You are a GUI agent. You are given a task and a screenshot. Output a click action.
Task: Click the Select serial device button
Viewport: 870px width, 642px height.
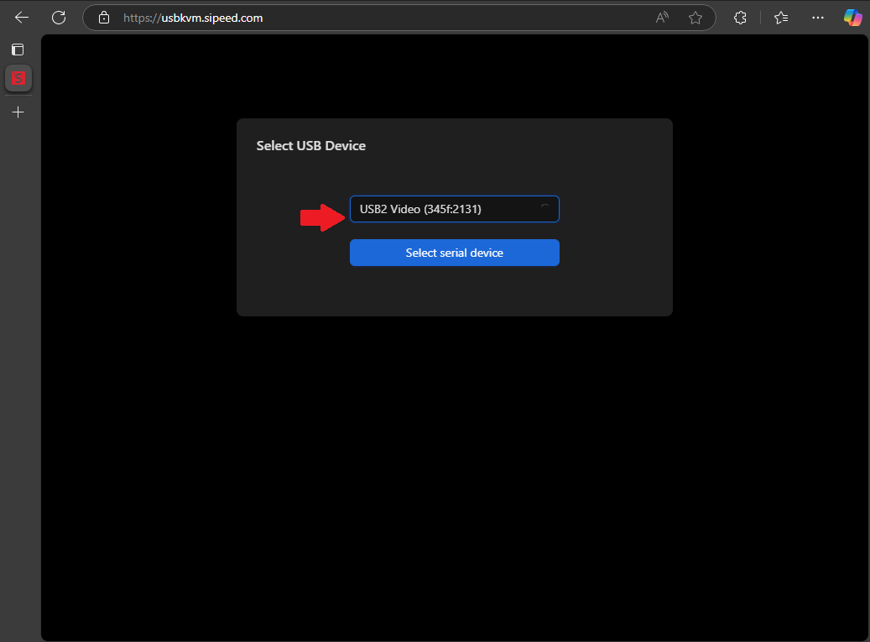455,253
